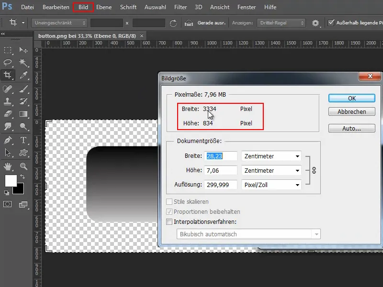This screenshot has width=383, height=287.
Task: Toggle Proportionen beibehalten checkbox
Action: coord(169,211)
